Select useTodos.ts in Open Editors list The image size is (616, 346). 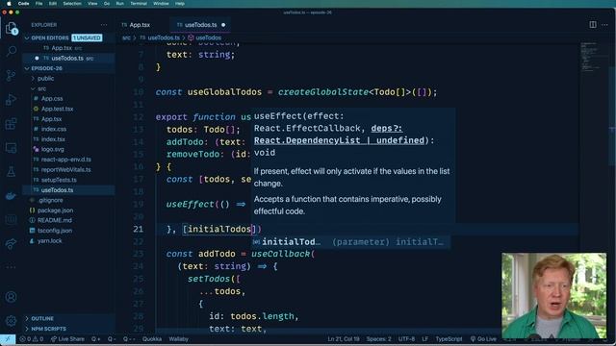pos(67,58)
